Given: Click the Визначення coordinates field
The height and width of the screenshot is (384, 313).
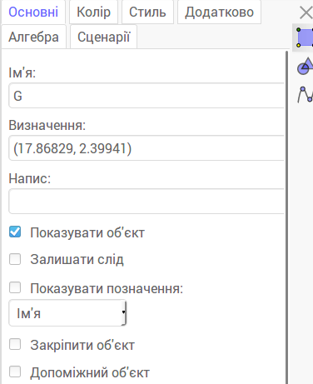Looking at the screenshot, I should click(147, 148).
